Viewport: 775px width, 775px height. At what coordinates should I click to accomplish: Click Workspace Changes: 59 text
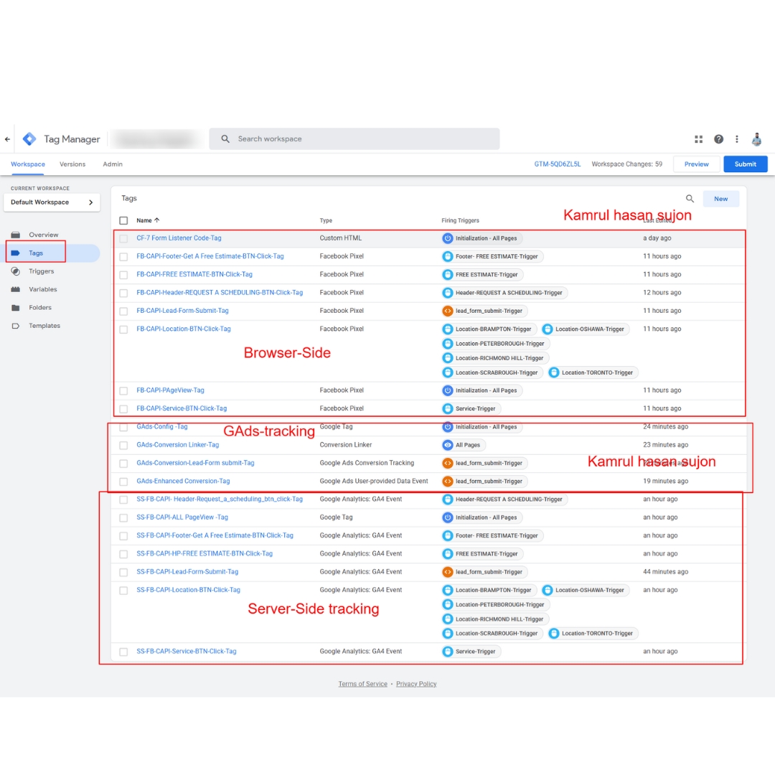pos(626,164)
